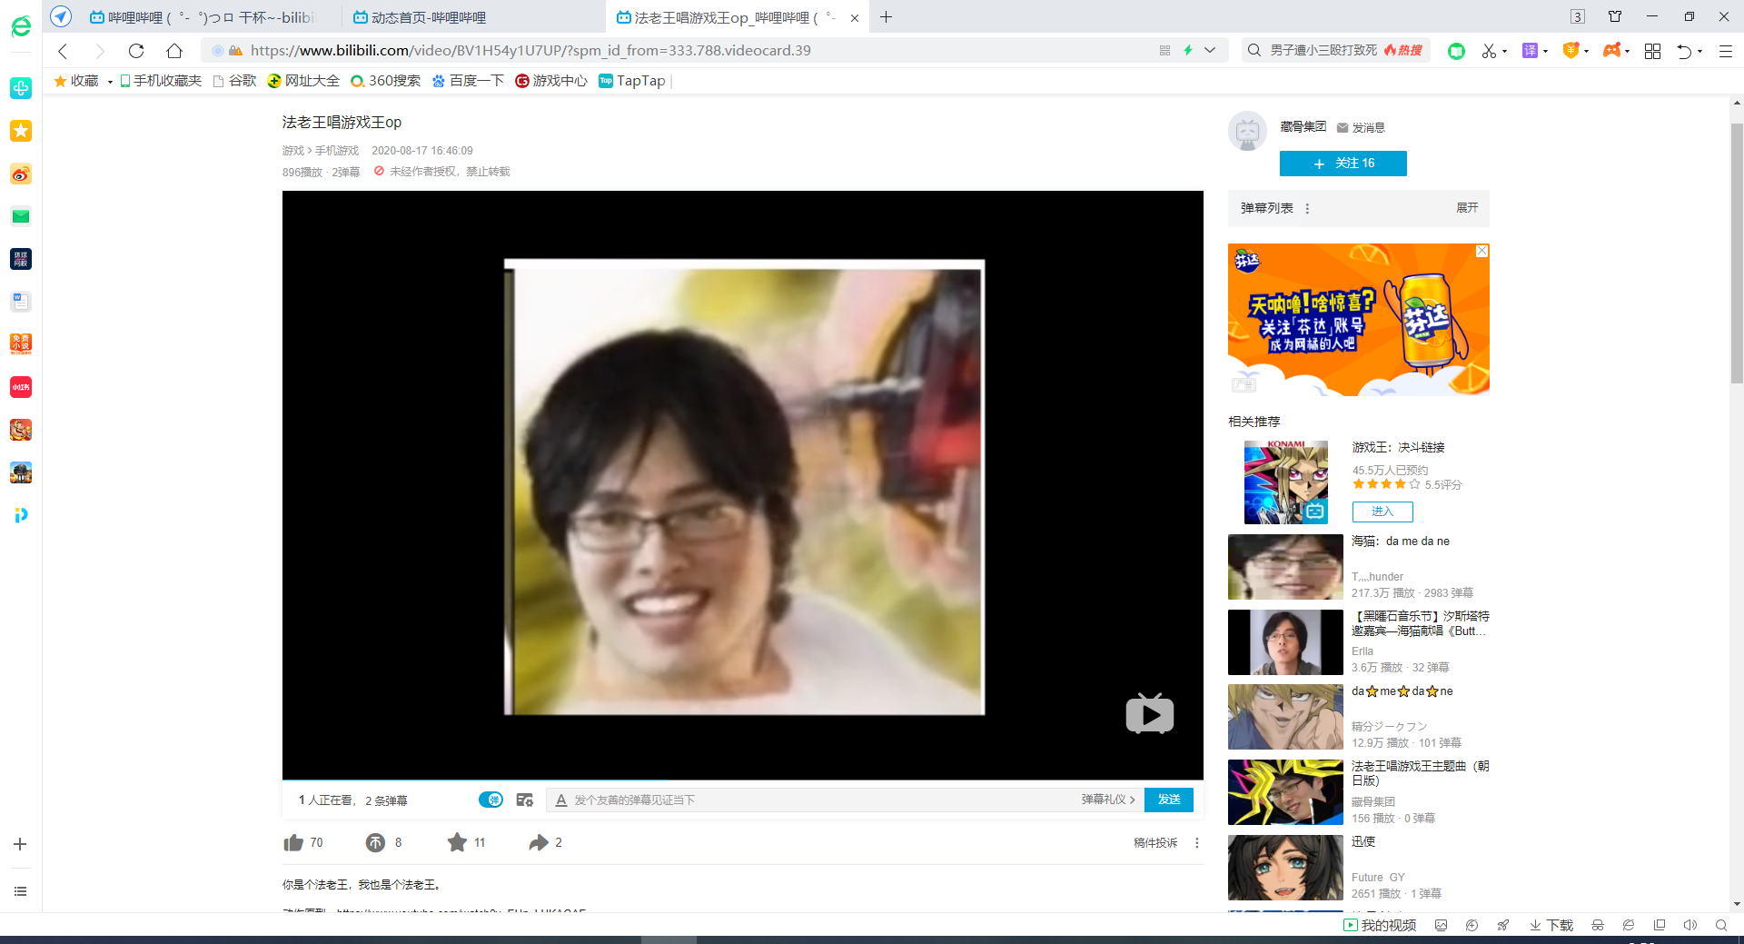Open 小红书 sidebar icon
The height and width of the screenshot is (944, 1744).
[21, 387]
